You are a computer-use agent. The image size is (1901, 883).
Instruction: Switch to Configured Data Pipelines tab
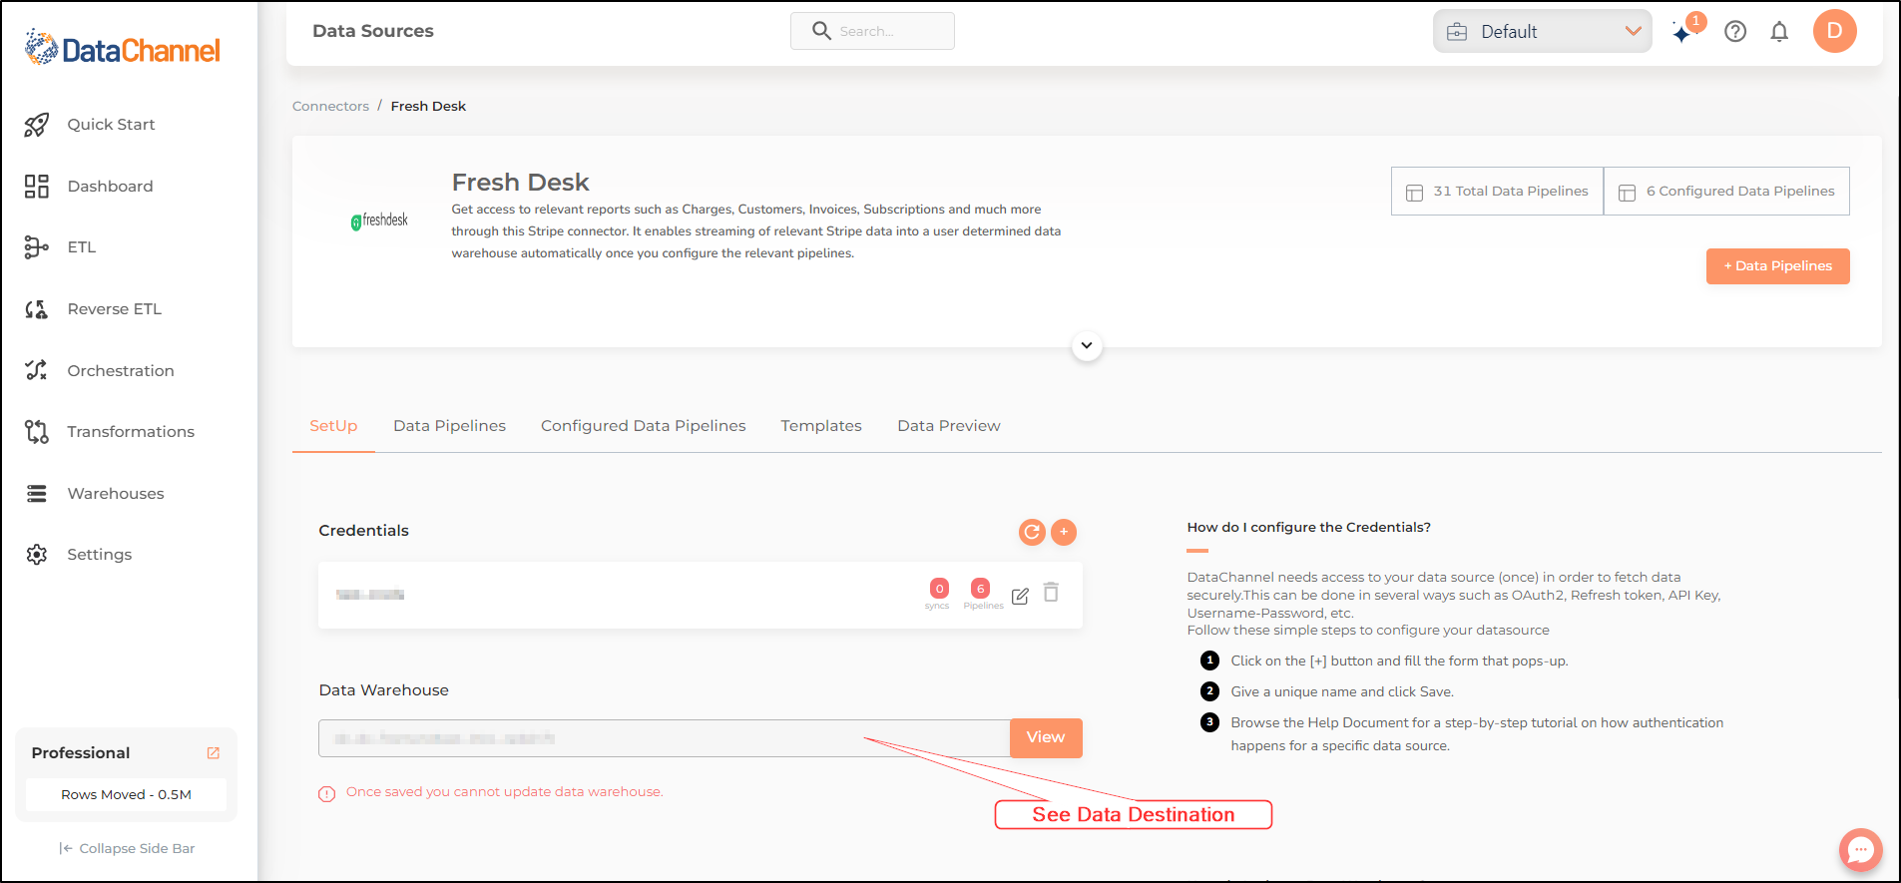(x=644, y=426)
